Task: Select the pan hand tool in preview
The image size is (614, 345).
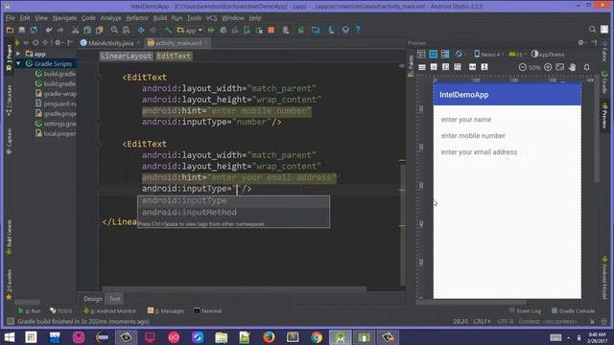Action: pos(572,67)
